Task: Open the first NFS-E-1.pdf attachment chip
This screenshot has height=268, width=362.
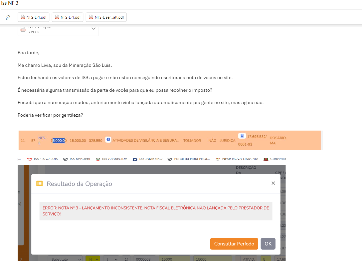Action: (34, 17)
